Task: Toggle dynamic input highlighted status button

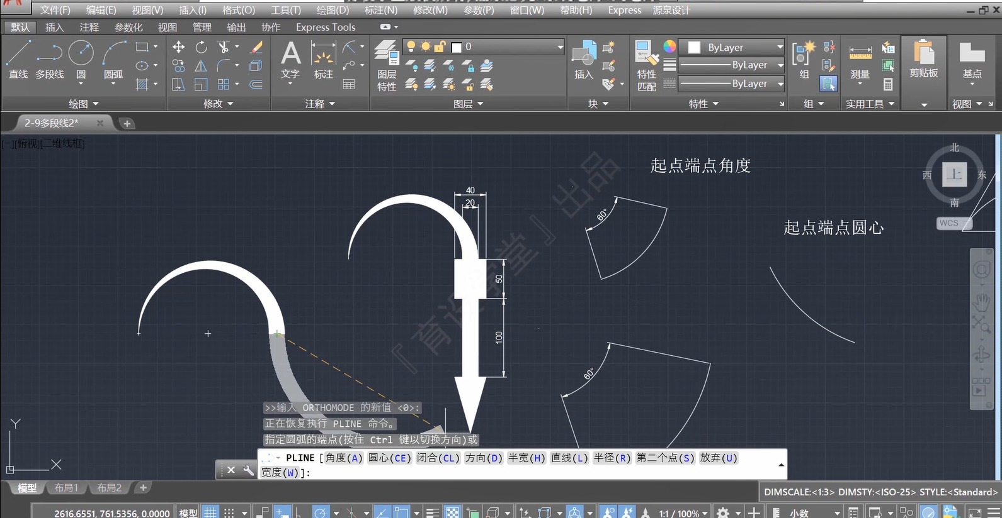Action: pyautogui.click(x=282, y=513)
